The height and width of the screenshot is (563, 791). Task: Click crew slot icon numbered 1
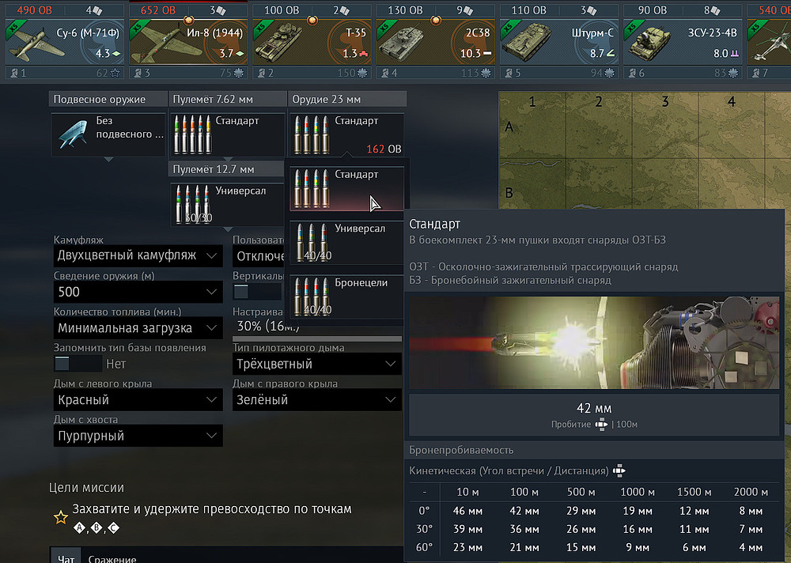point(13,74)
